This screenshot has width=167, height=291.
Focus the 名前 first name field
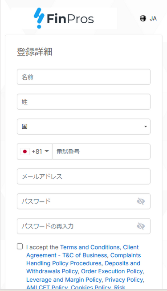tap(84, 77)
